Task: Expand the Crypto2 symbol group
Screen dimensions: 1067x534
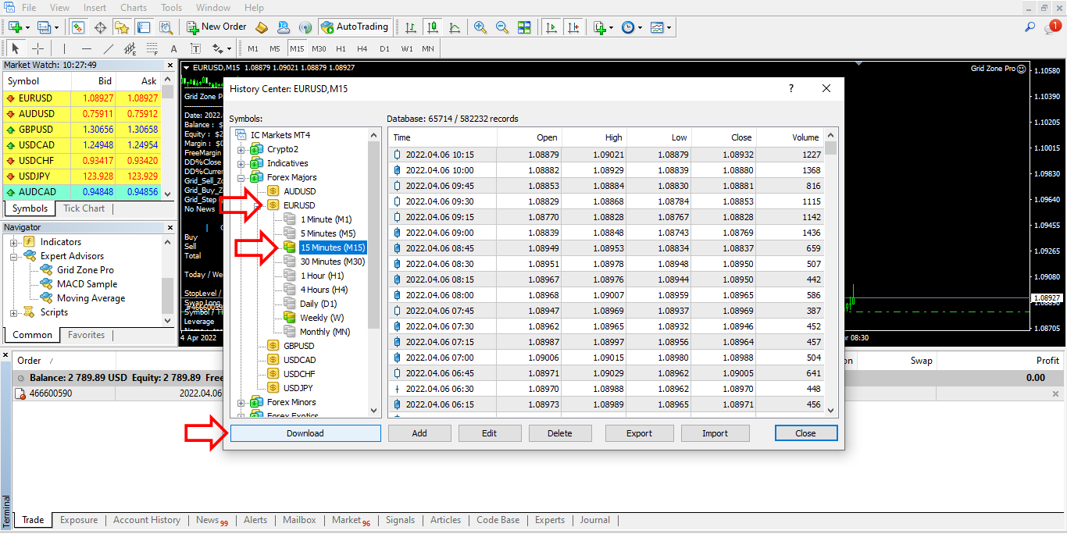Action: pyautogui.click(x=241, y=149)
